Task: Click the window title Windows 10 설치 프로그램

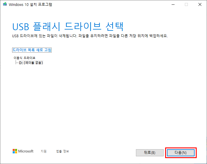Action: tap(30, 4)
